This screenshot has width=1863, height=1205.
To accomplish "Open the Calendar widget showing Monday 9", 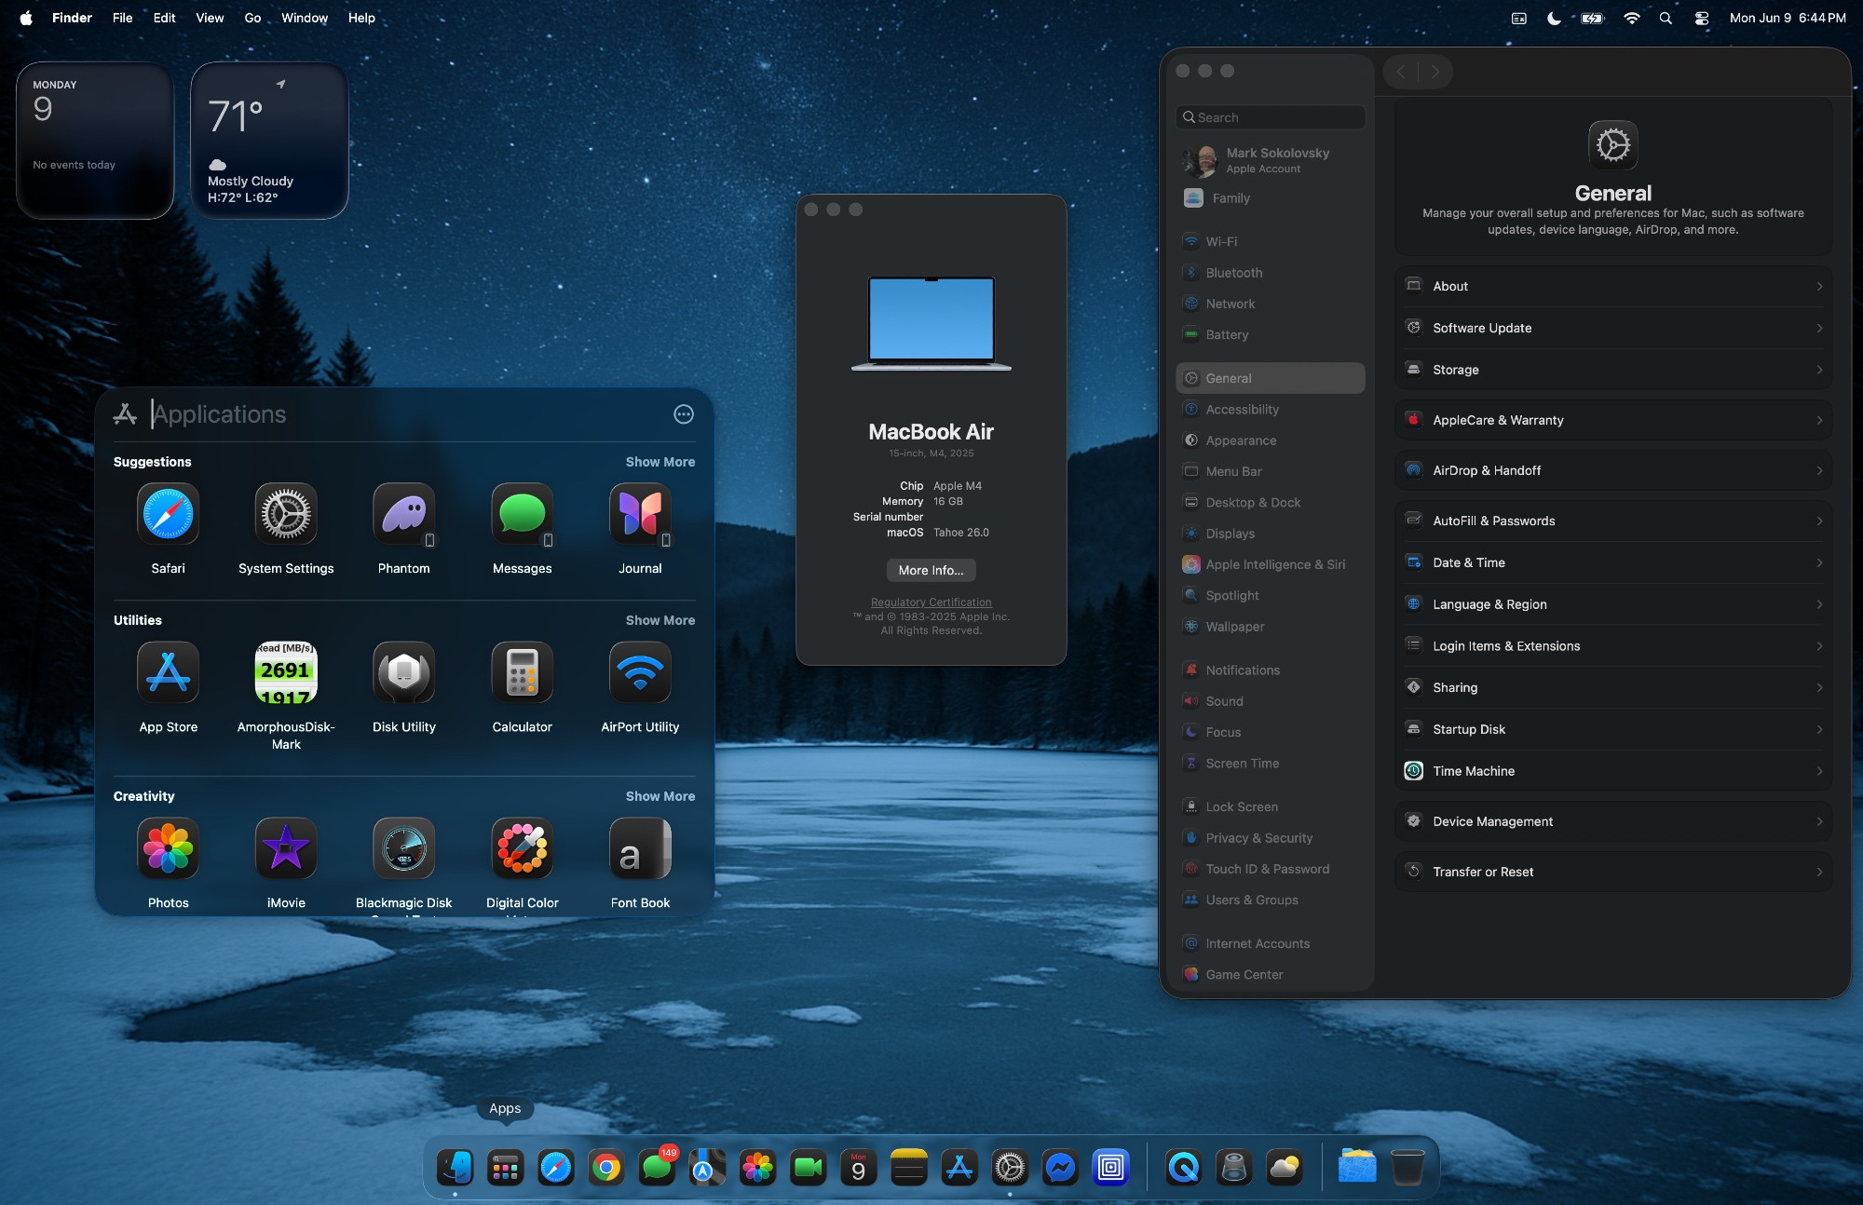I will click(x=95, y=141).
